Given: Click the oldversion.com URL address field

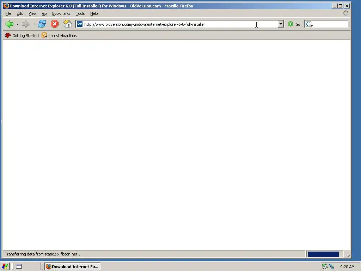Looking at the screenshot, I should pos(180,24).
